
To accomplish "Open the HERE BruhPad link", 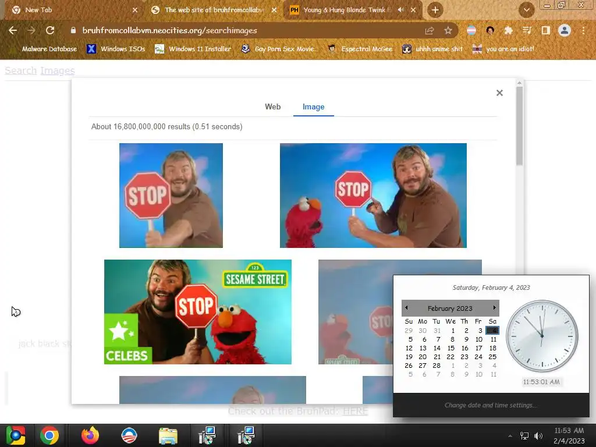I will (356, 411).
